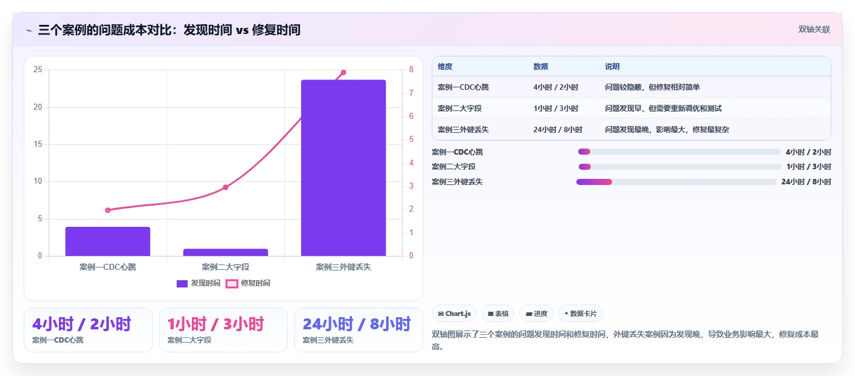Viewport: 855px width, 376px height.
Task: Select table cell 案例二大字段
Action: (460, 109)
